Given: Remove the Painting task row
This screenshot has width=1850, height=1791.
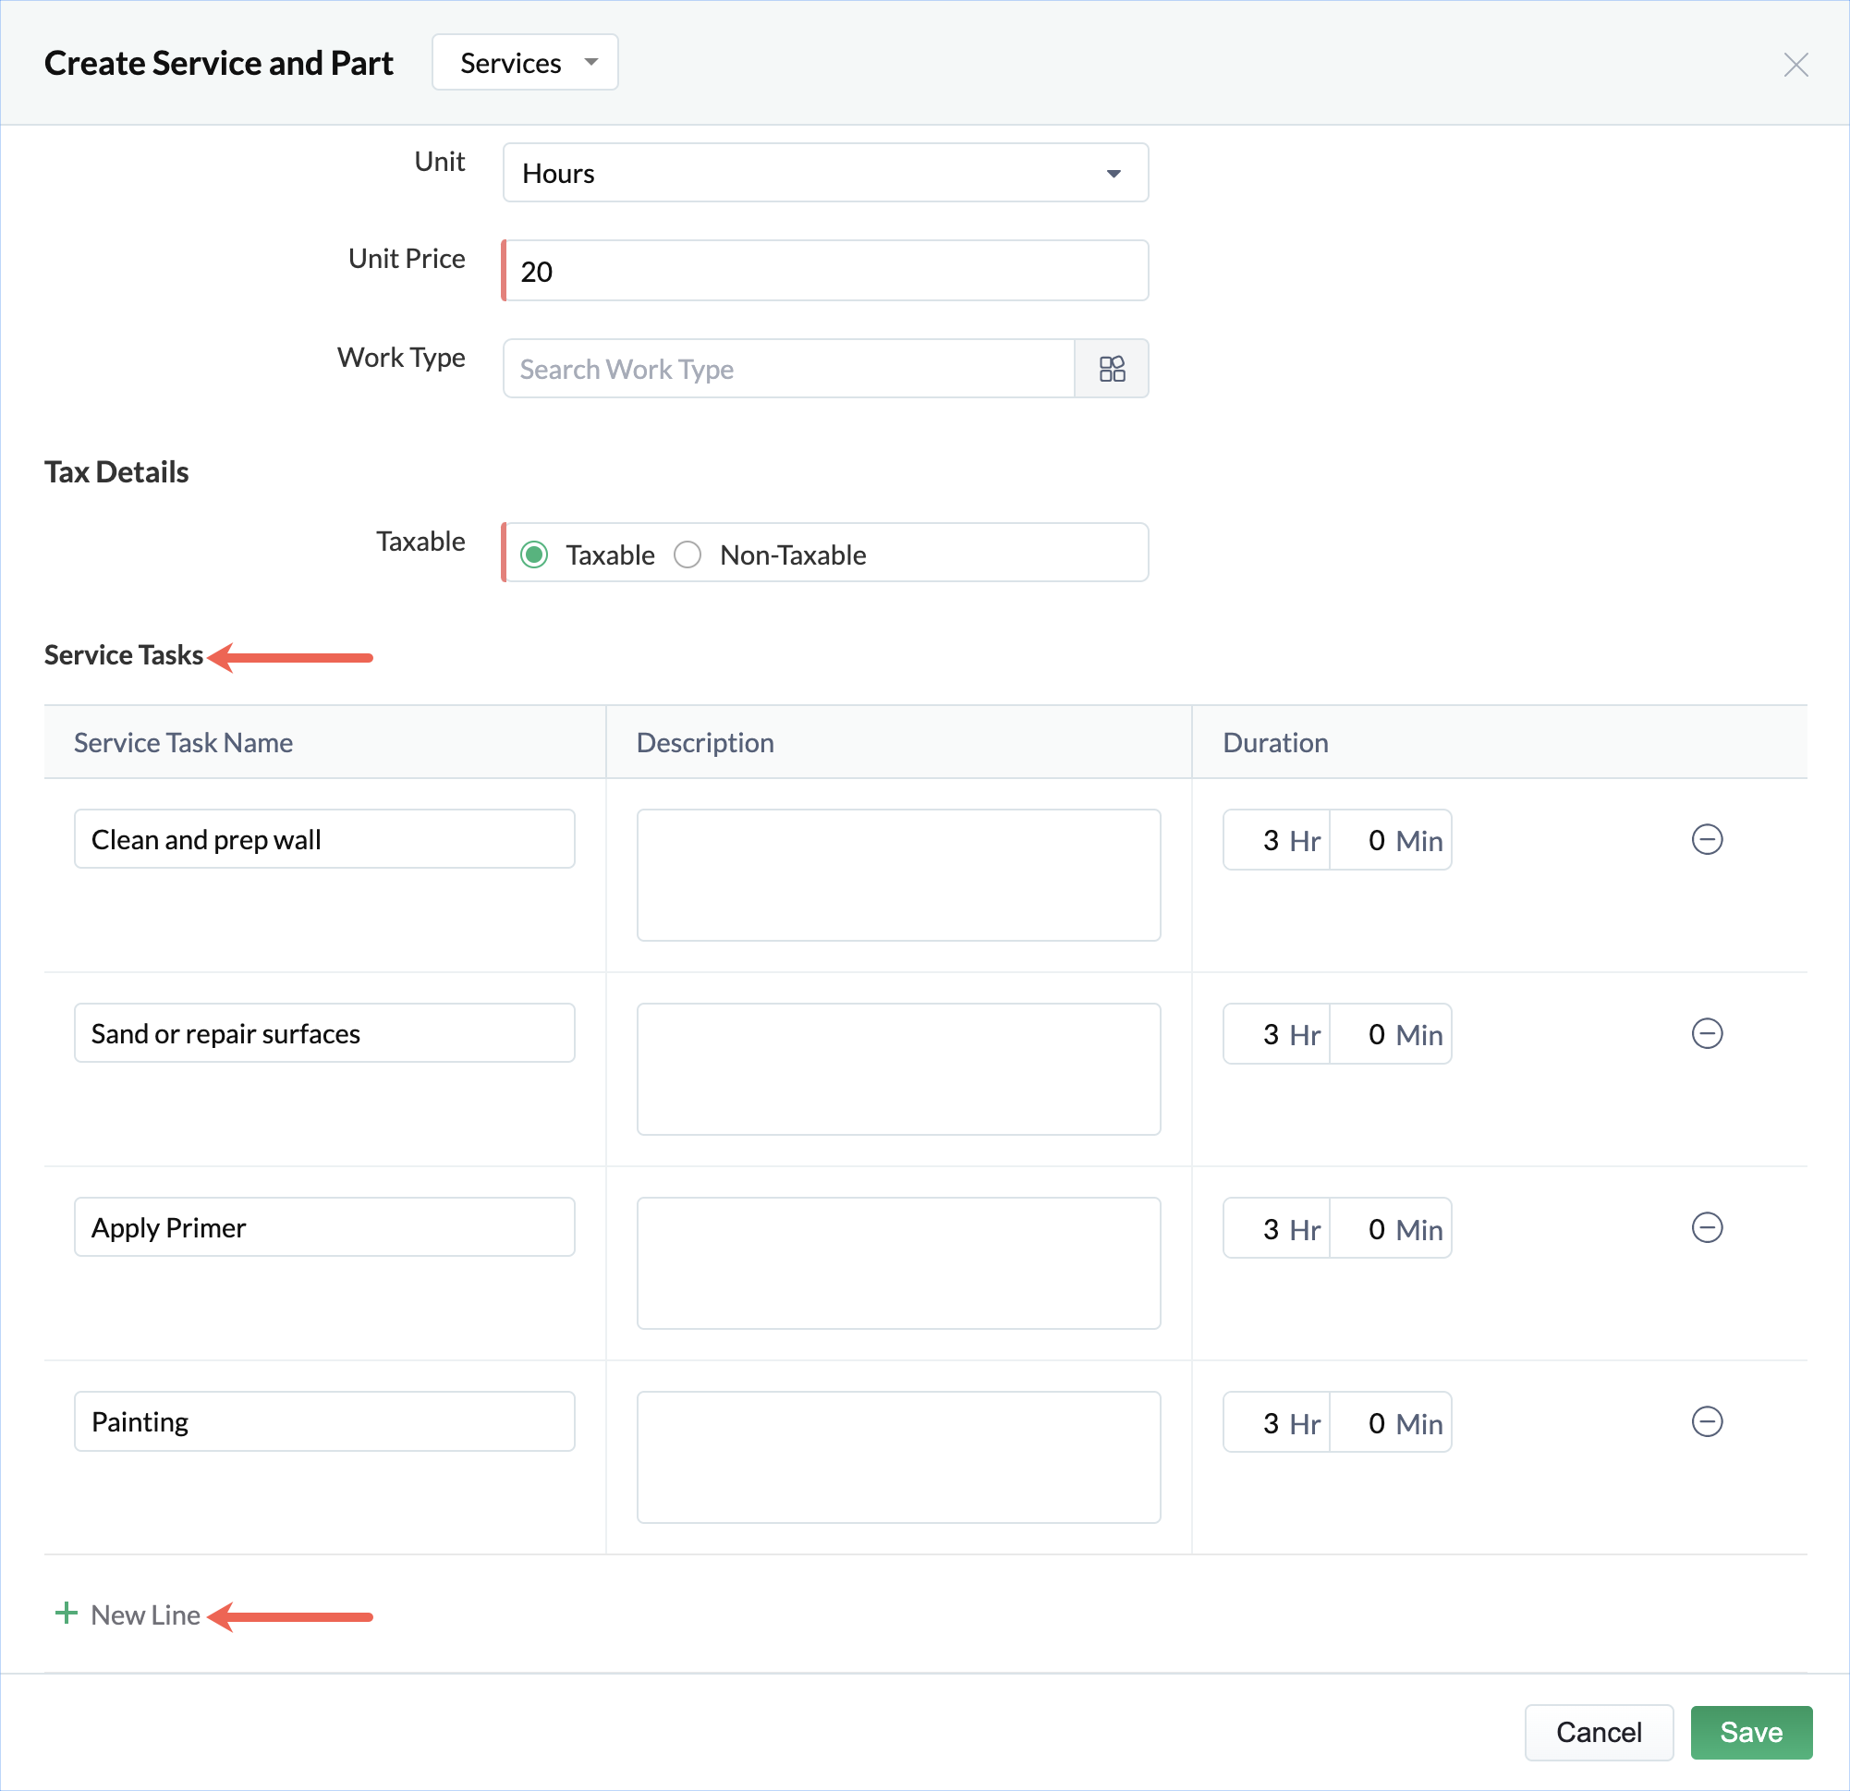Looking at the screenshot, I should click(1706, 1421).
